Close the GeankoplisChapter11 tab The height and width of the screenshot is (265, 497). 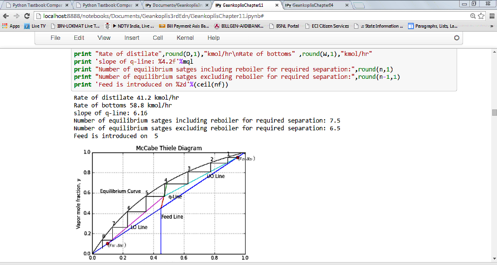[x=277, y=5]
